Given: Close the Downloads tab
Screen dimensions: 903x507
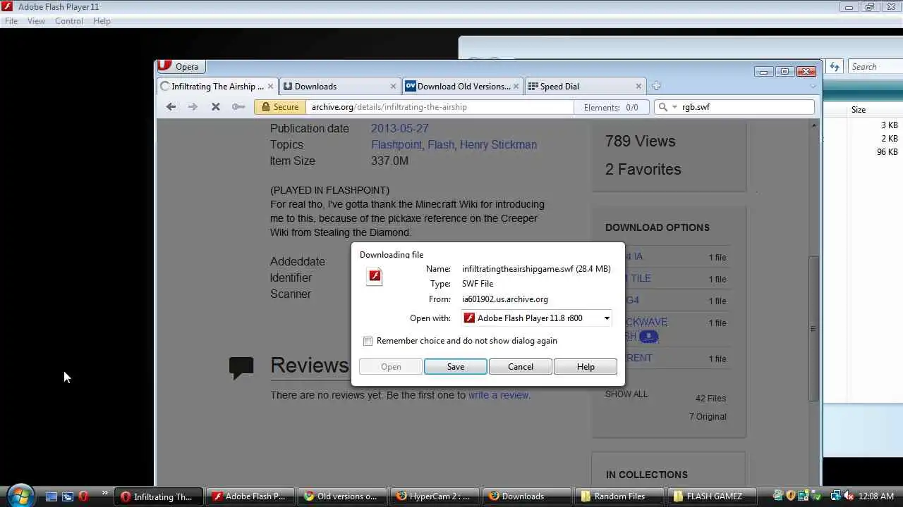Looking at the screenshot, I should (x=393, y=86).
